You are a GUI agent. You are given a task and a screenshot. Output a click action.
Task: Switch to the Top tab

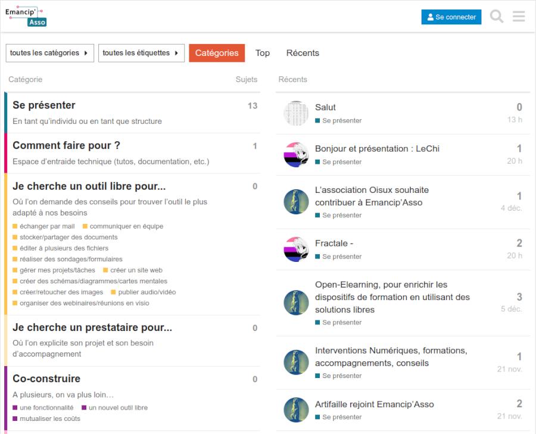(x=263, y=53)
